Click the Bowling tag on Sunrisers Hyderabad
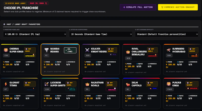 click(193, 55)
